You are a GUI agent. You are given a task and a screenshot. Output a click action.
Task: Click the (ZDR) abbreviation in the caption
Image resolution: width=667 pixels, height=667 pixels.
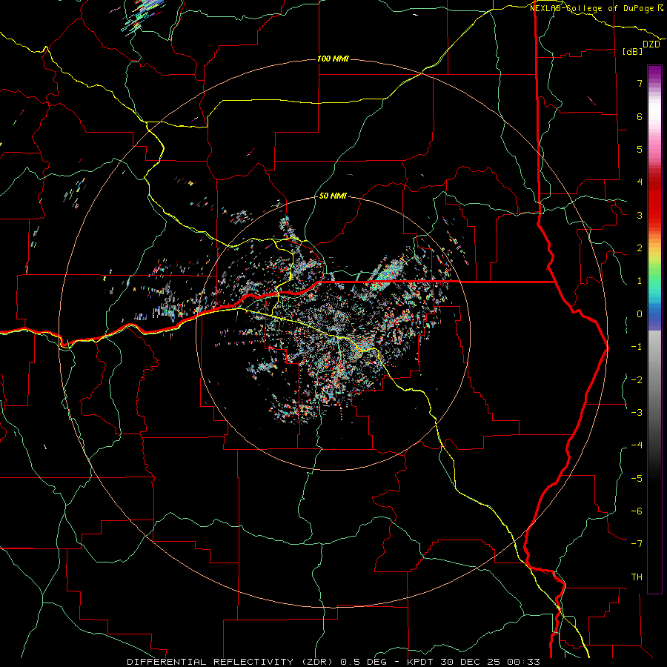317,662
